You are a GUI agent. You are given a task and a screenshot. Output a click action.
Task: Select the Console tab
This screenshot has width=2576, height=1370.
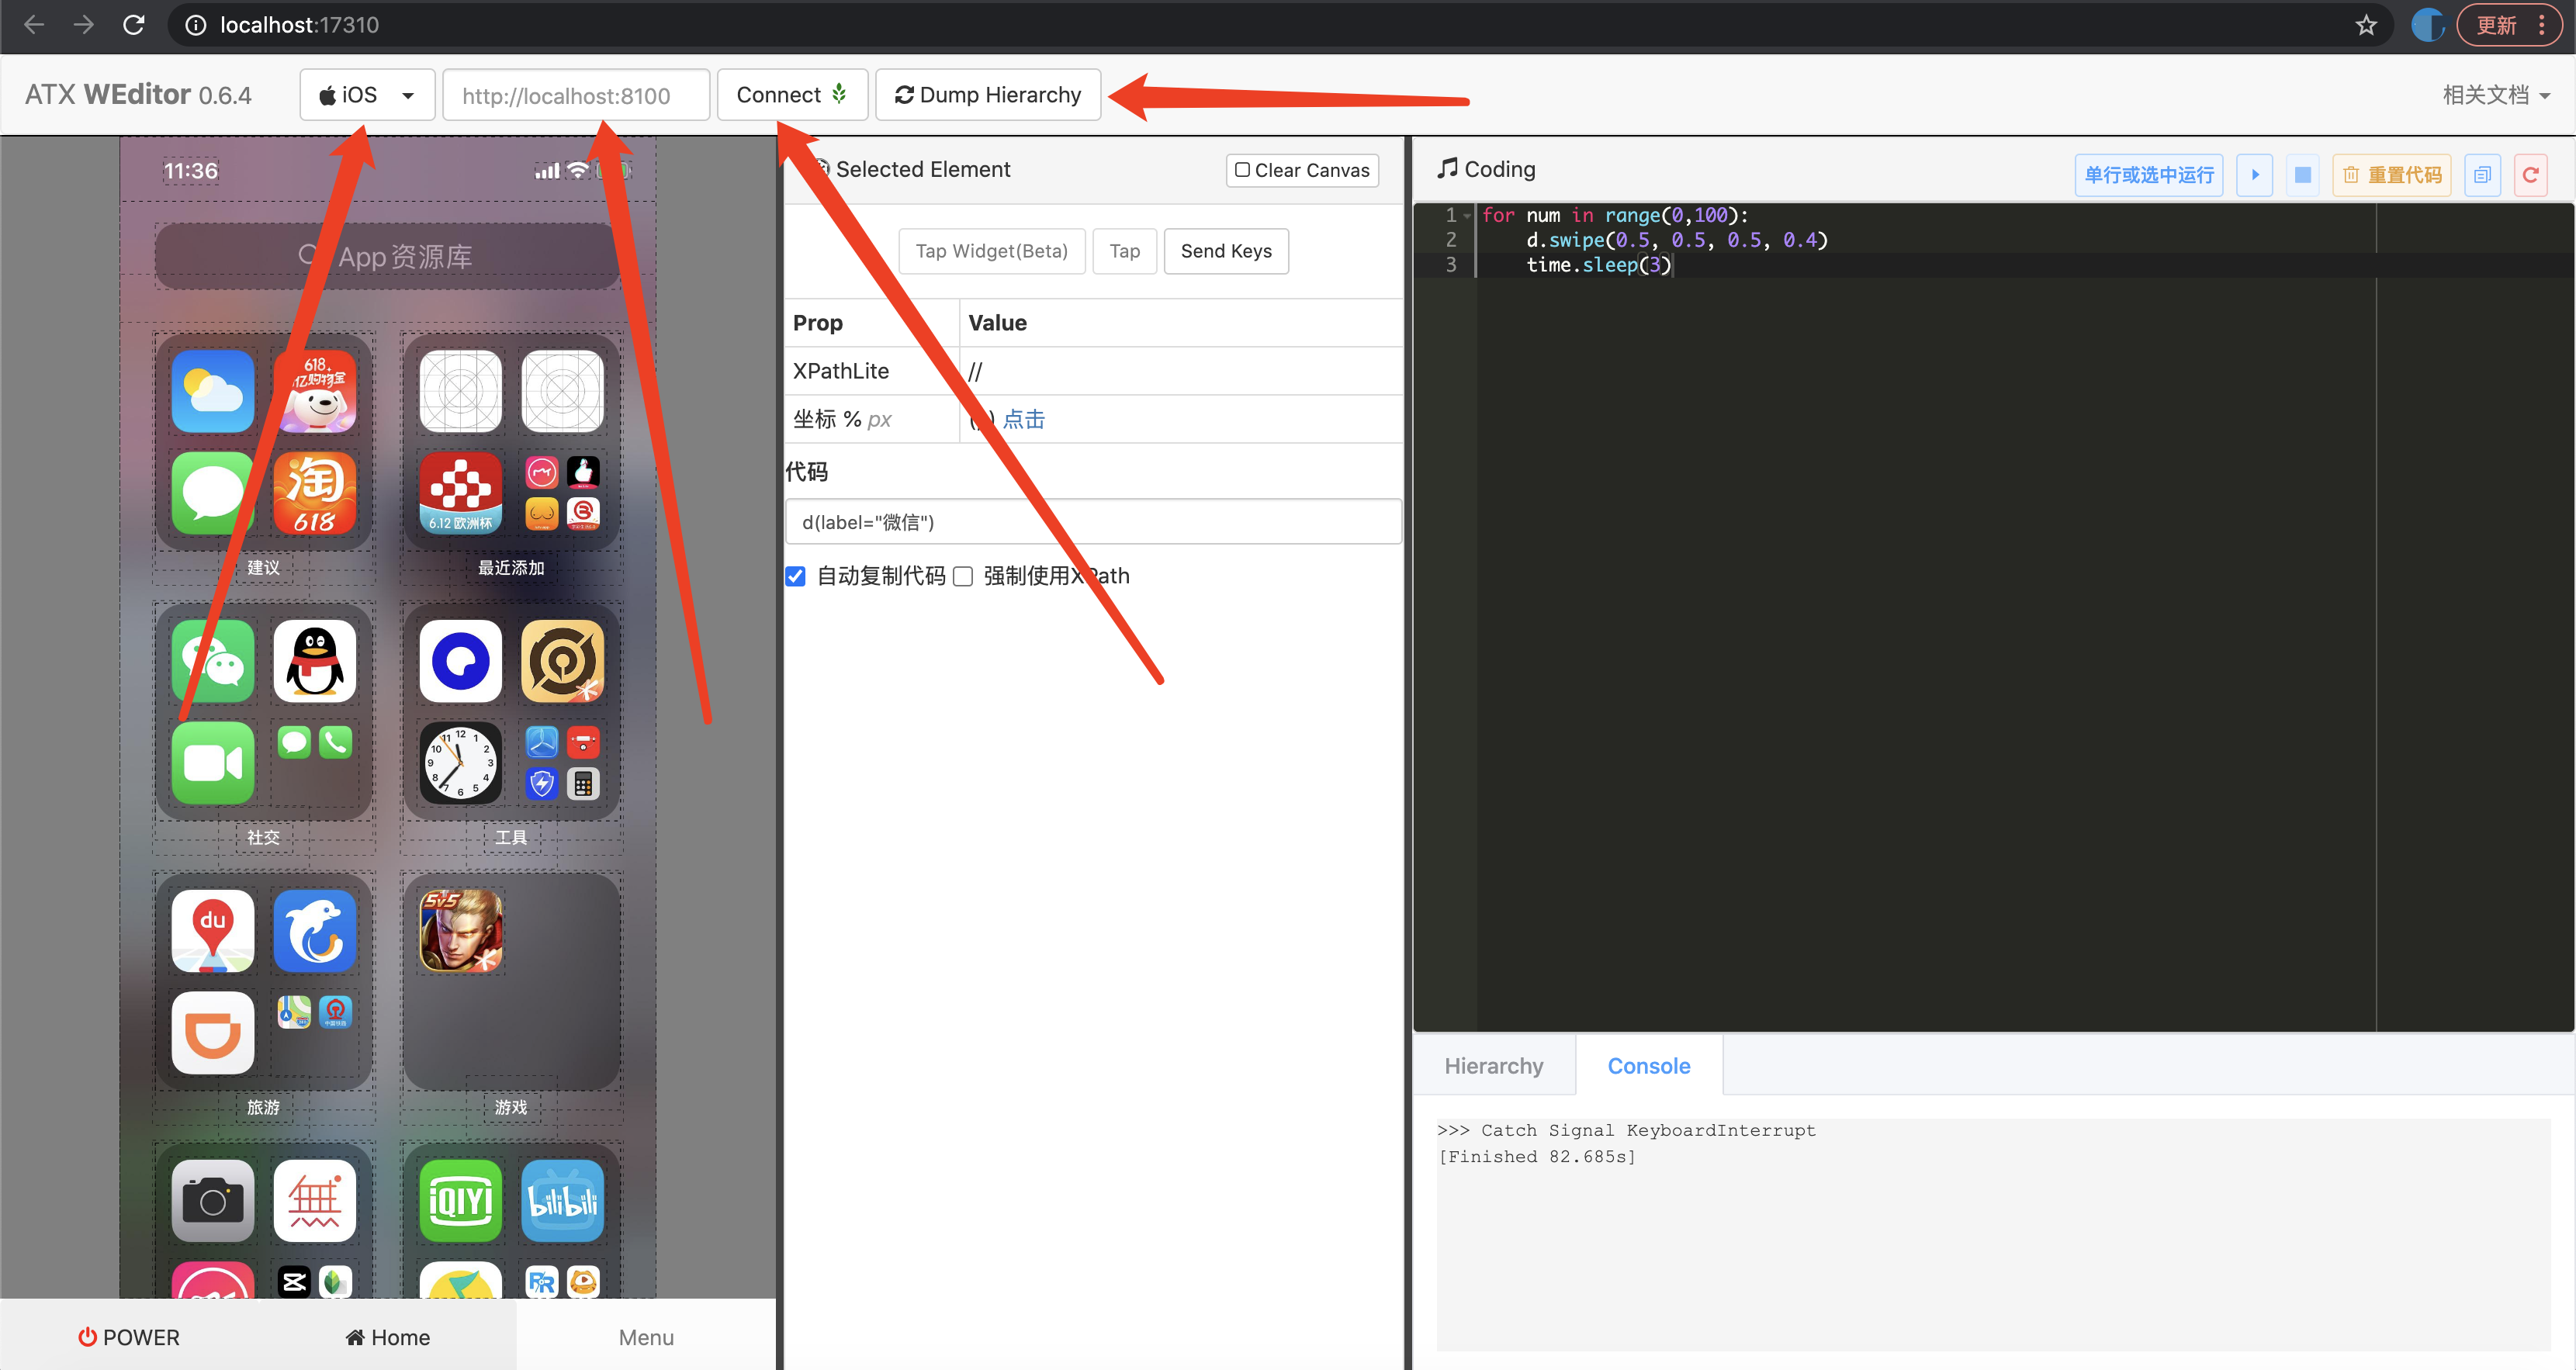(x=1648, y=1066)
